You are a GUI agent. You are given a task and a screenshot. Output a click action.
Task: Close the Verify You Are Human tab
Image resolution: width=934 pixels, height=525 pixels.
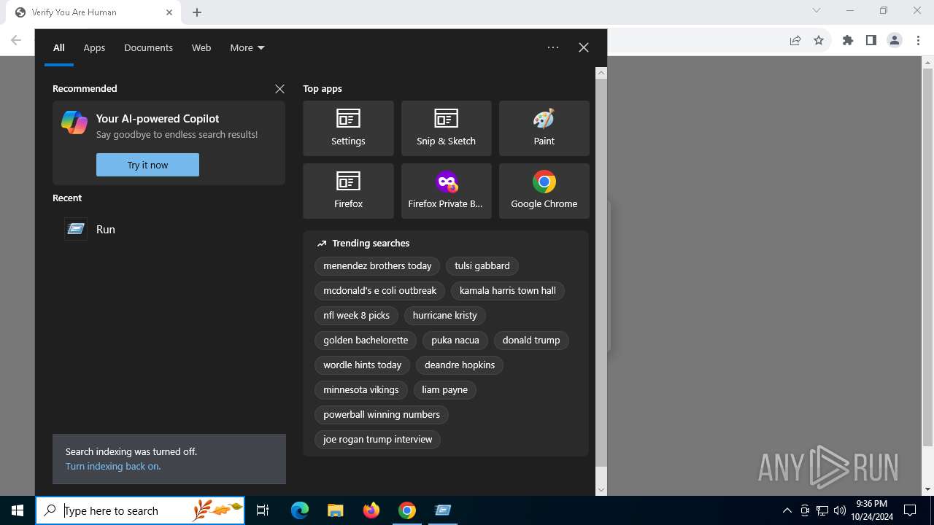(x=169, y=12)
